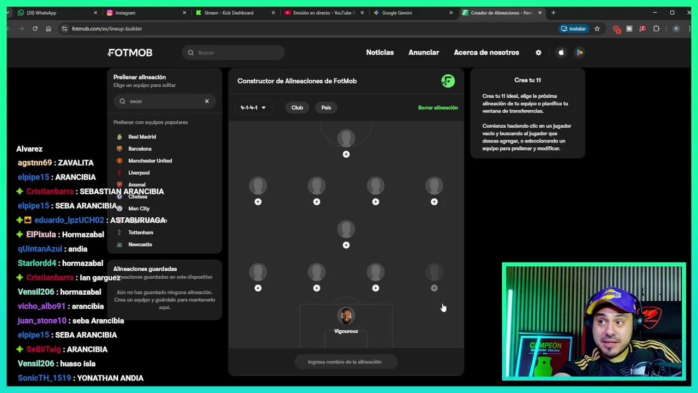Open the red extension with badge 9
698x393 pixels.
coord(616,29)
